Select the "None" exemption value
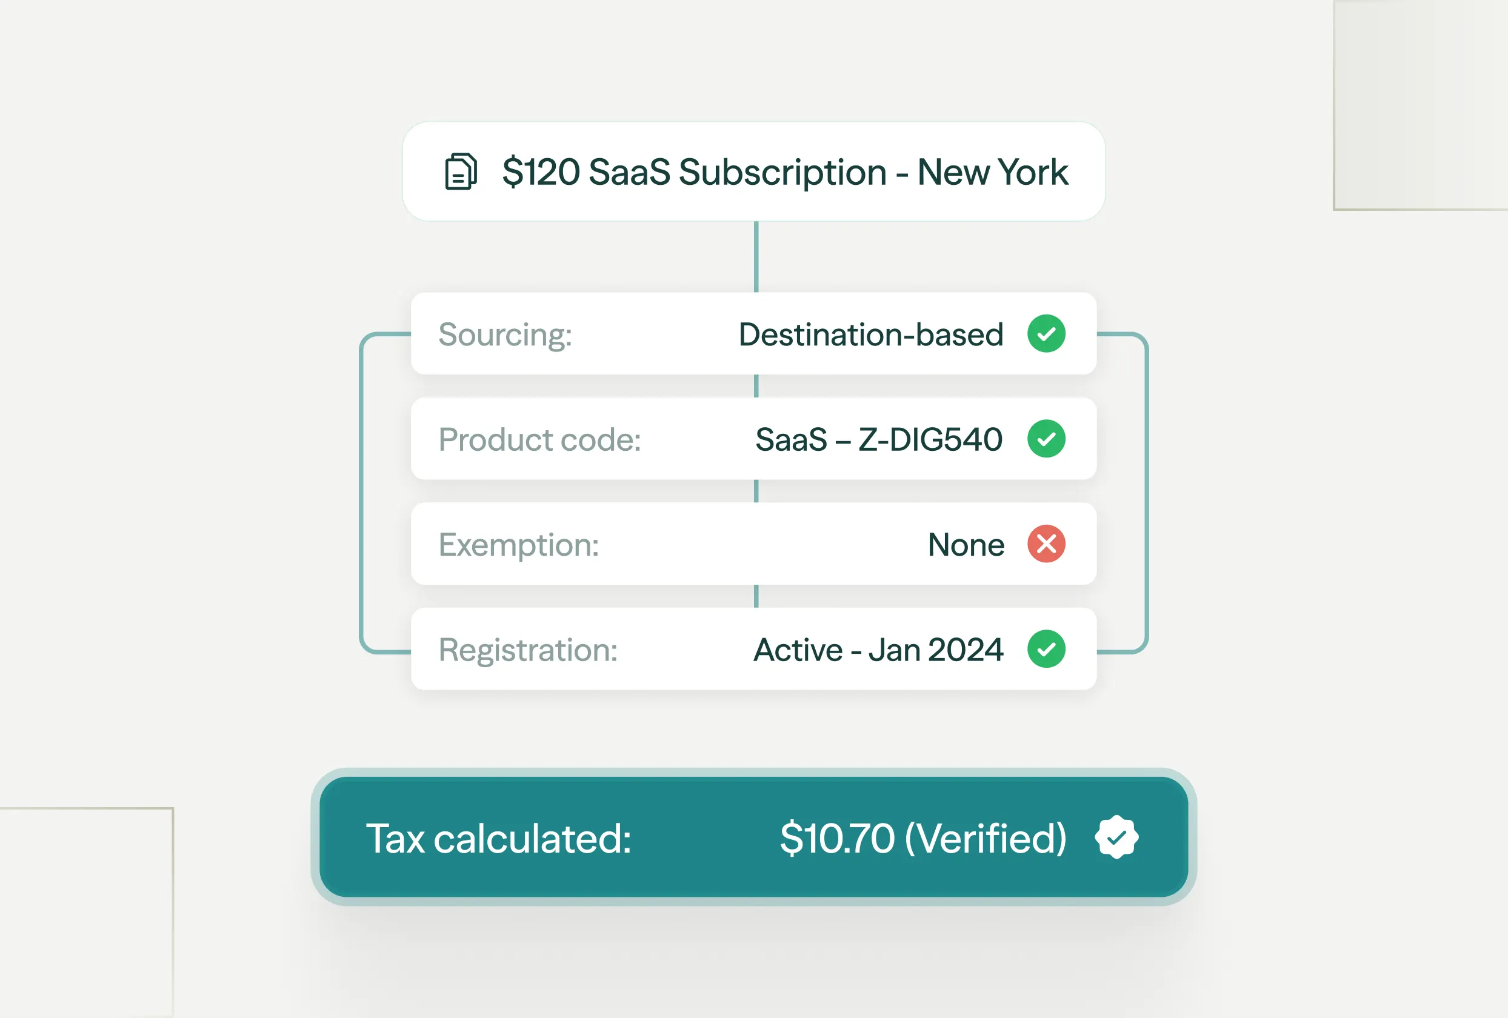This screenshot has width=1508, height=1018. point(966,545)
